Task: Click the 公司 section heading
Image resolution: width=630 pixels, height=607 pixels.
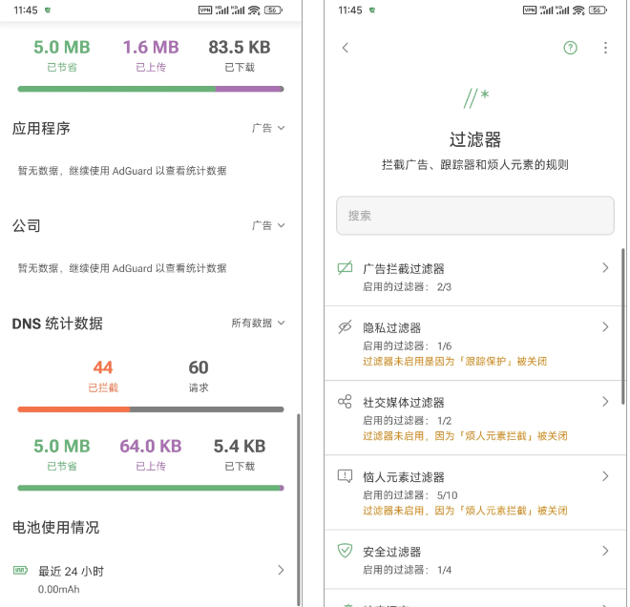Action: pyautogui.click(x=26, y=226)
